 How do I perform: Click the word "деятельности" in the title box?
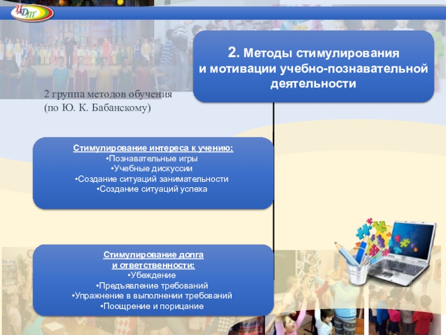[313, 84]
